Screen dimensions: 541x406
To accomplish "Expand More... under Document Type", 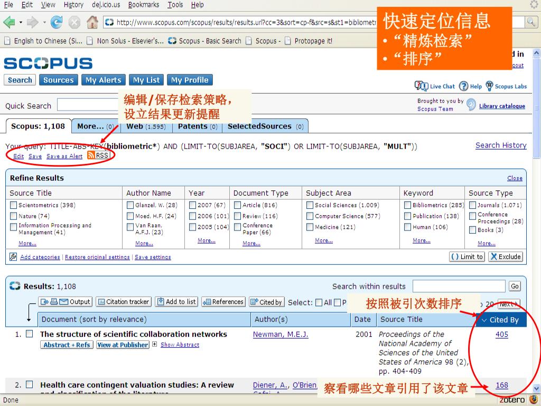I will click(251, 243).
